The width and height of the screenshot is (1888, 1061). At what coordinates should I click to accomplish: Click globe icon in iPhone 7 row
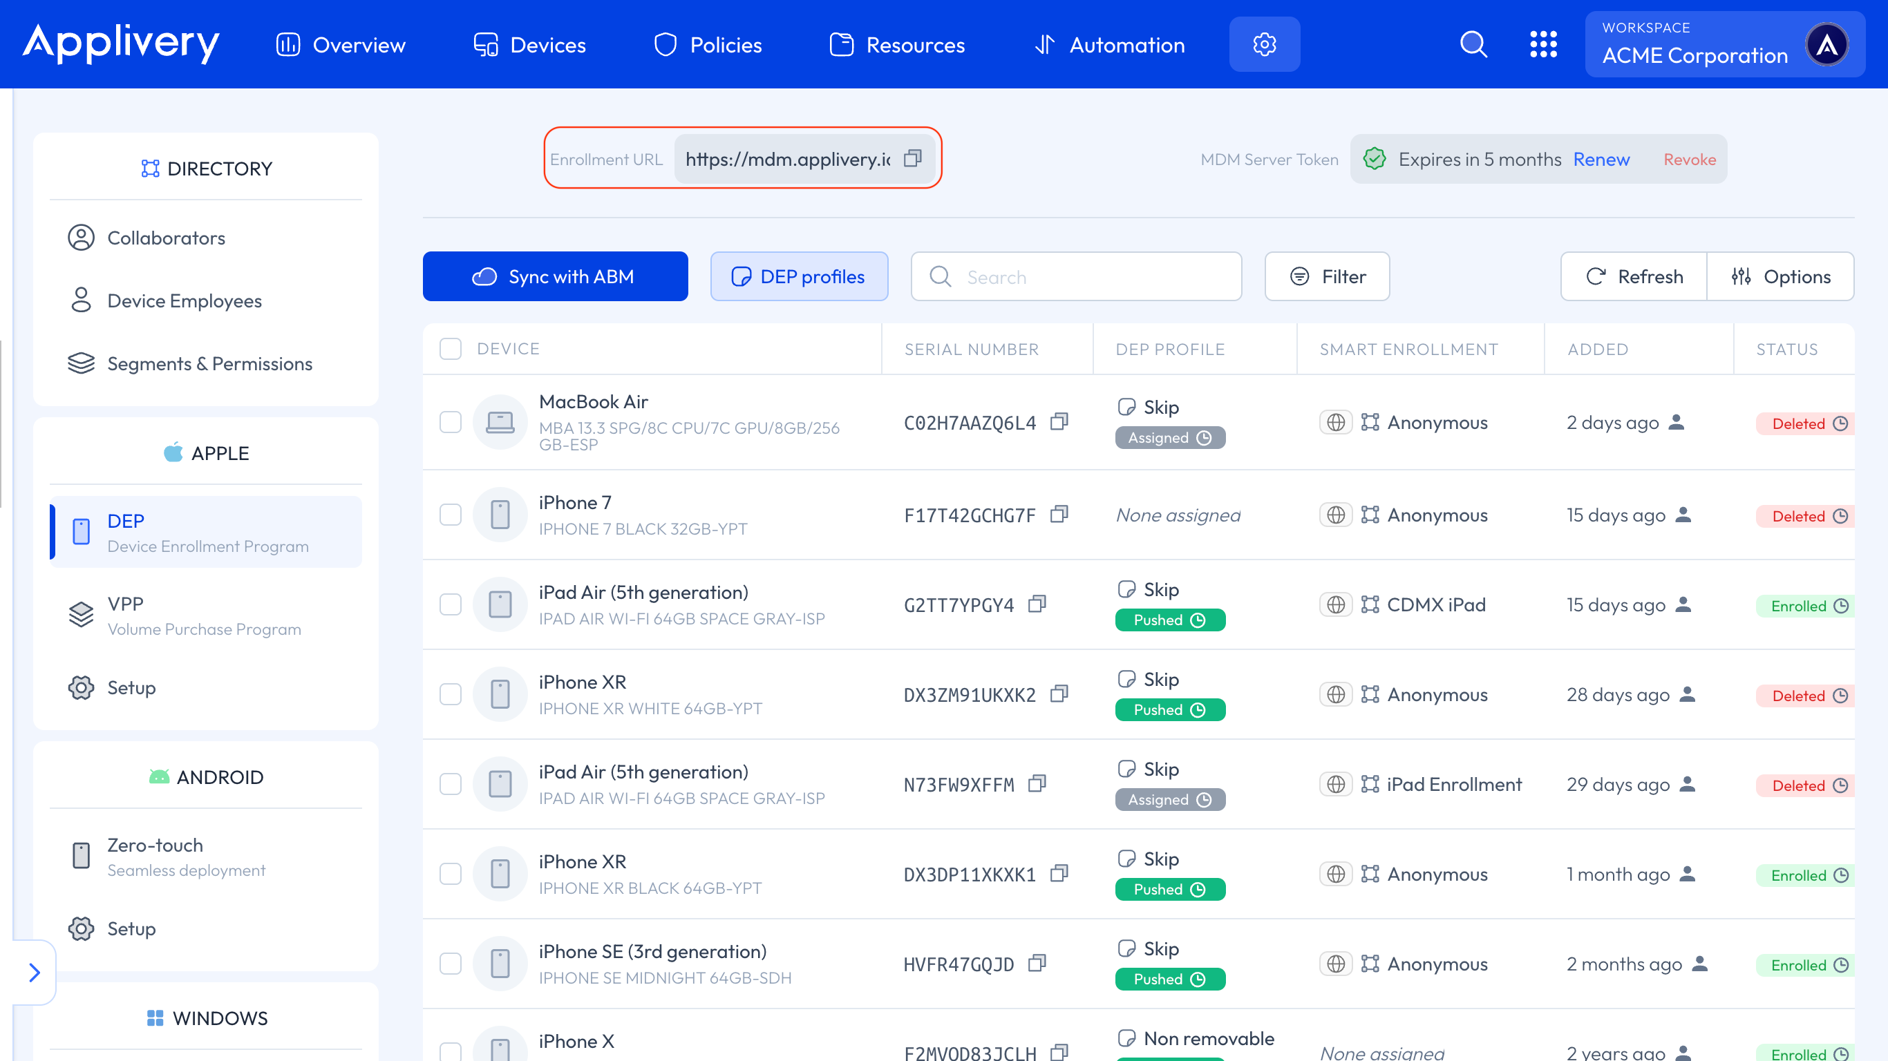coord(1335,515)
